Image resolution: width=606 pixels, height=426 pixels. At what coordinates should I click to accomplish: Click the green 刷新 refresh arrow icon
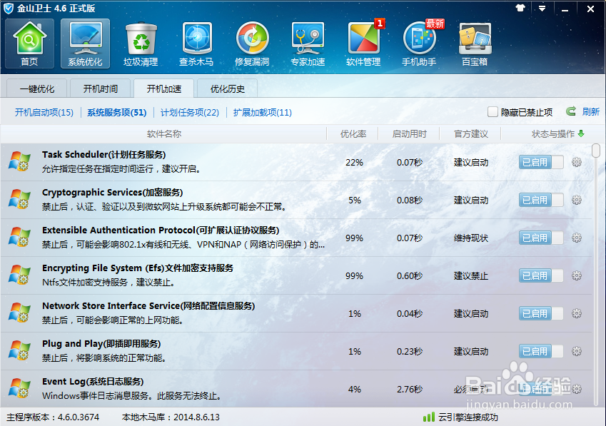tap(571, 111)
